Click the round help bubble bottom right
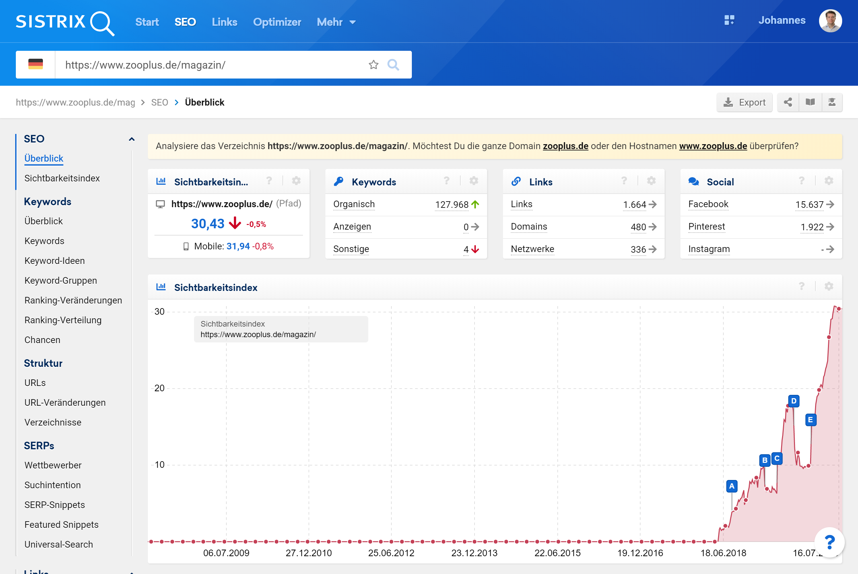Screen dimensions: 858x574 pos(829,542)
